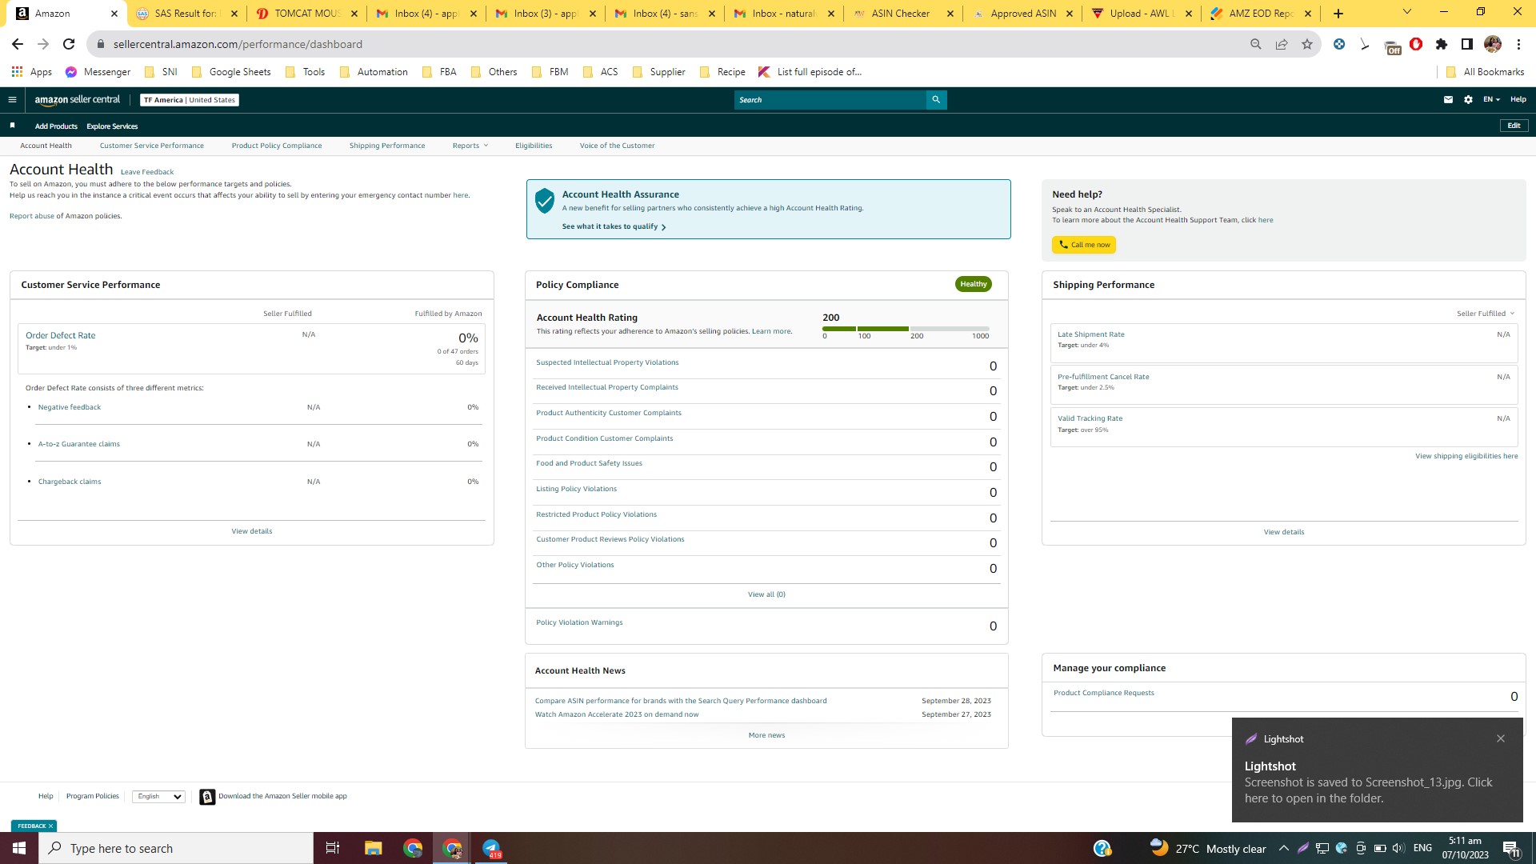The height and width of the screenshot is (864, 1536).
Task: Click the Account Health Rating progress bar
Action: pyautogui.click(x=906, y=329)
